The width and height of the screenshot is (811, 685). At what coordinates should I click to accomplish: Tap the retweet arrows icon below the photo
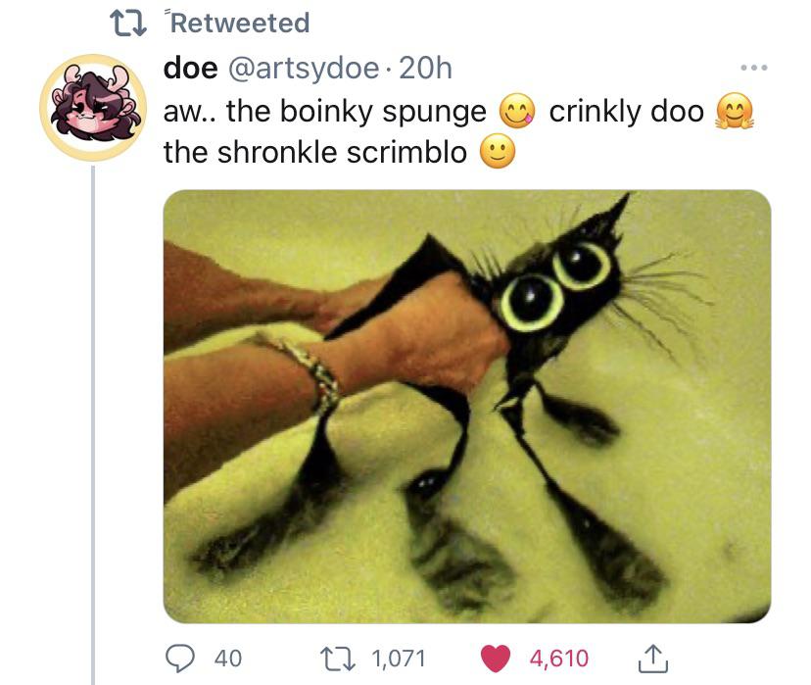point(335,657)
